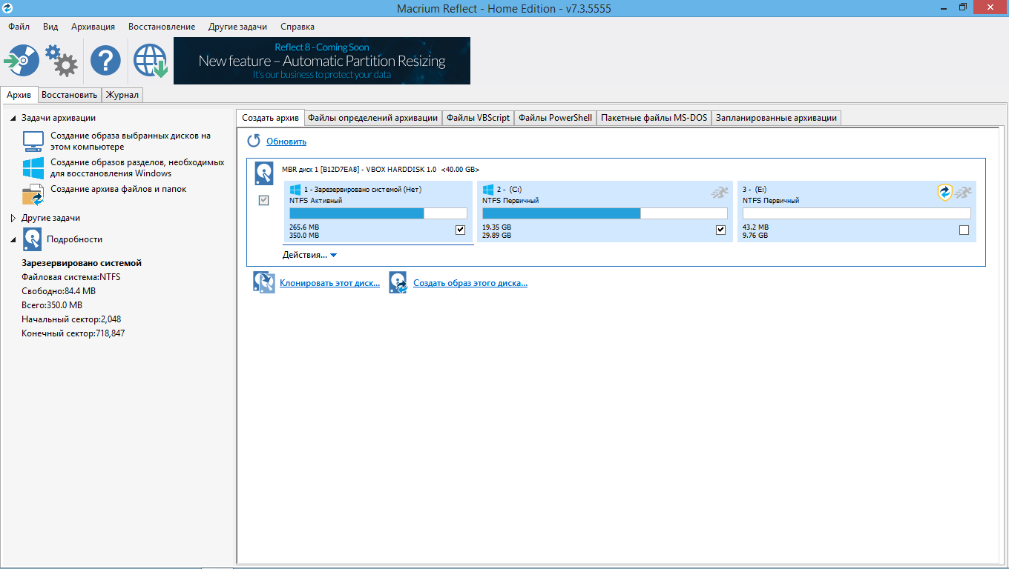Image resolution: width=1009 pixels, height=569 pixels.
Task: Click the Windows logo on partition 2 (C:)
Action: (488, 190)
